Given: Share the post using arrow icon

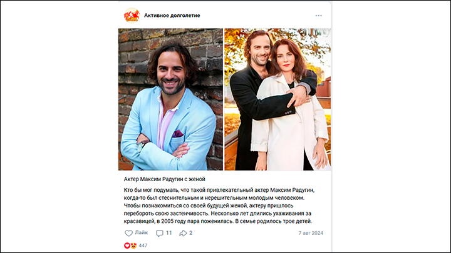Looking at the screenshot, I should coord(183,233).
